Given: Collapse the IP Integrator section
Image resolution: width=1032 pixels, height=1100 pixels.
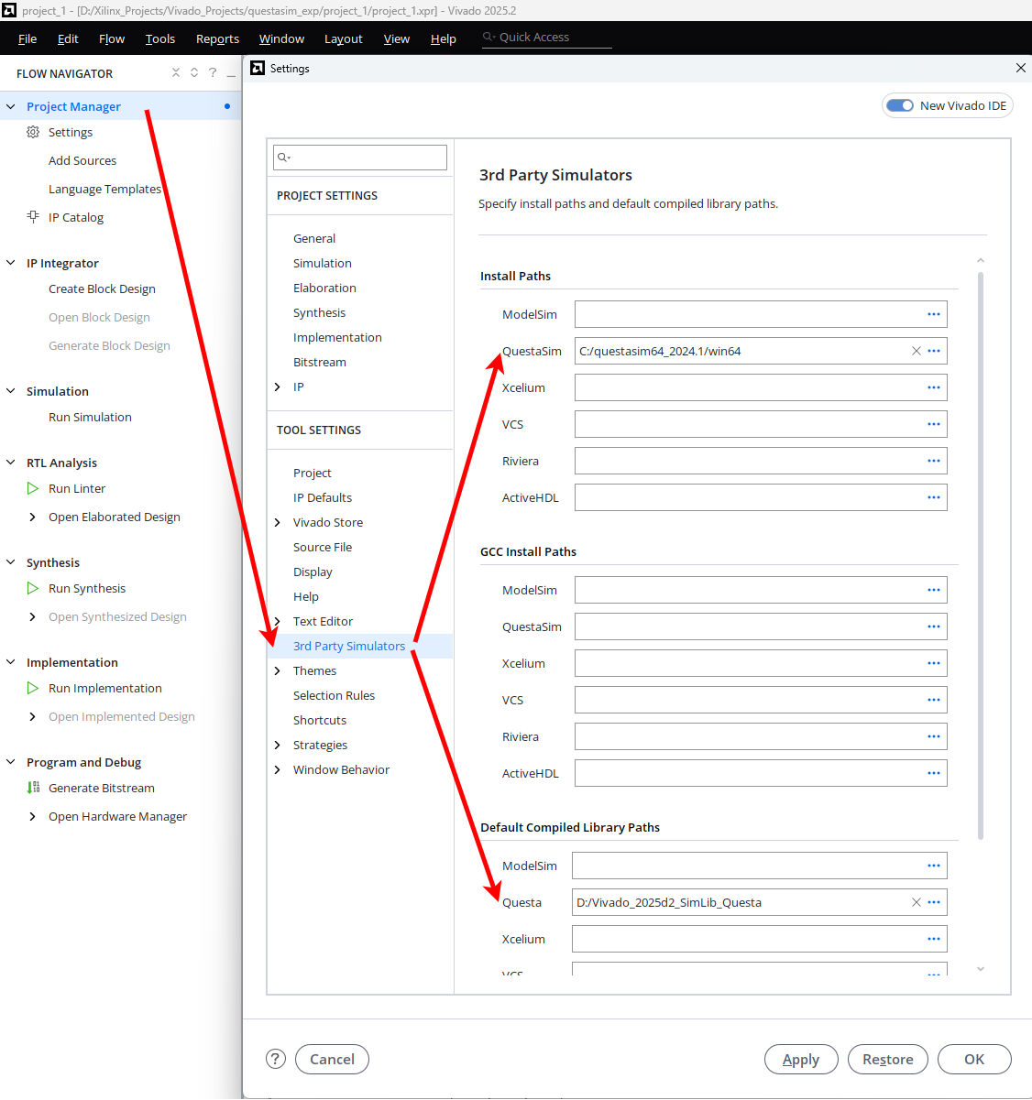Looking at the screenshot, I should click(x=11, y=263).
